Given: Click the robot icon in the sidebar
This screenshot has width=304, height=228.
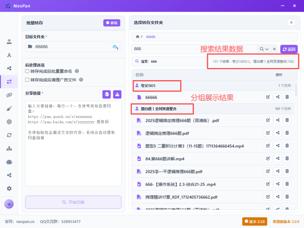Looking at the screenshot, I should click(x=9, y=162).
